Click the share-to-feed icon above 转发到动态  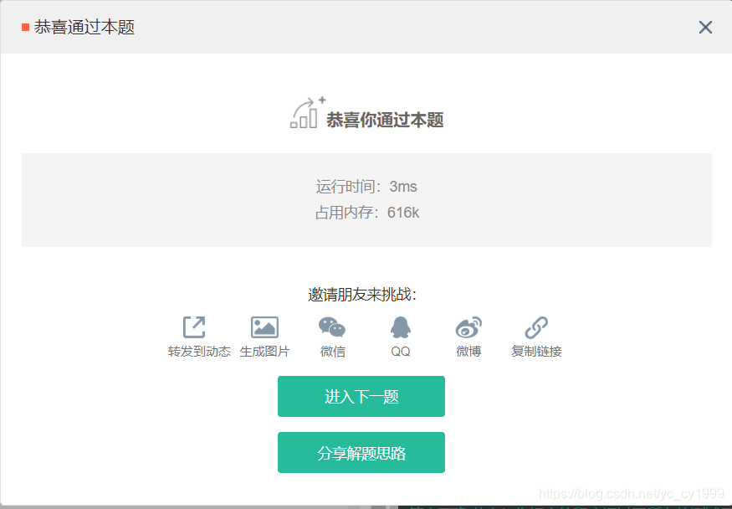click(x=194, y=326)
